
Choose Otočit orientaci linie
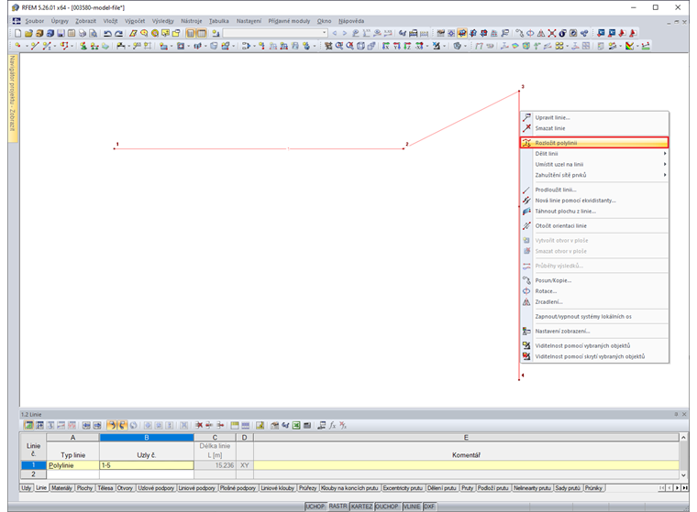[594, 225]
